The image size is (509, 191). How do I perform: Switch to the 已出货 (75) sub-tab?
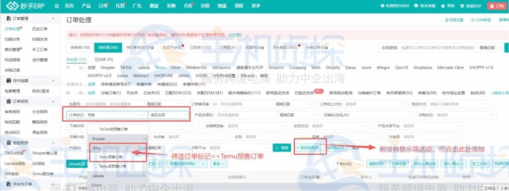104,59
